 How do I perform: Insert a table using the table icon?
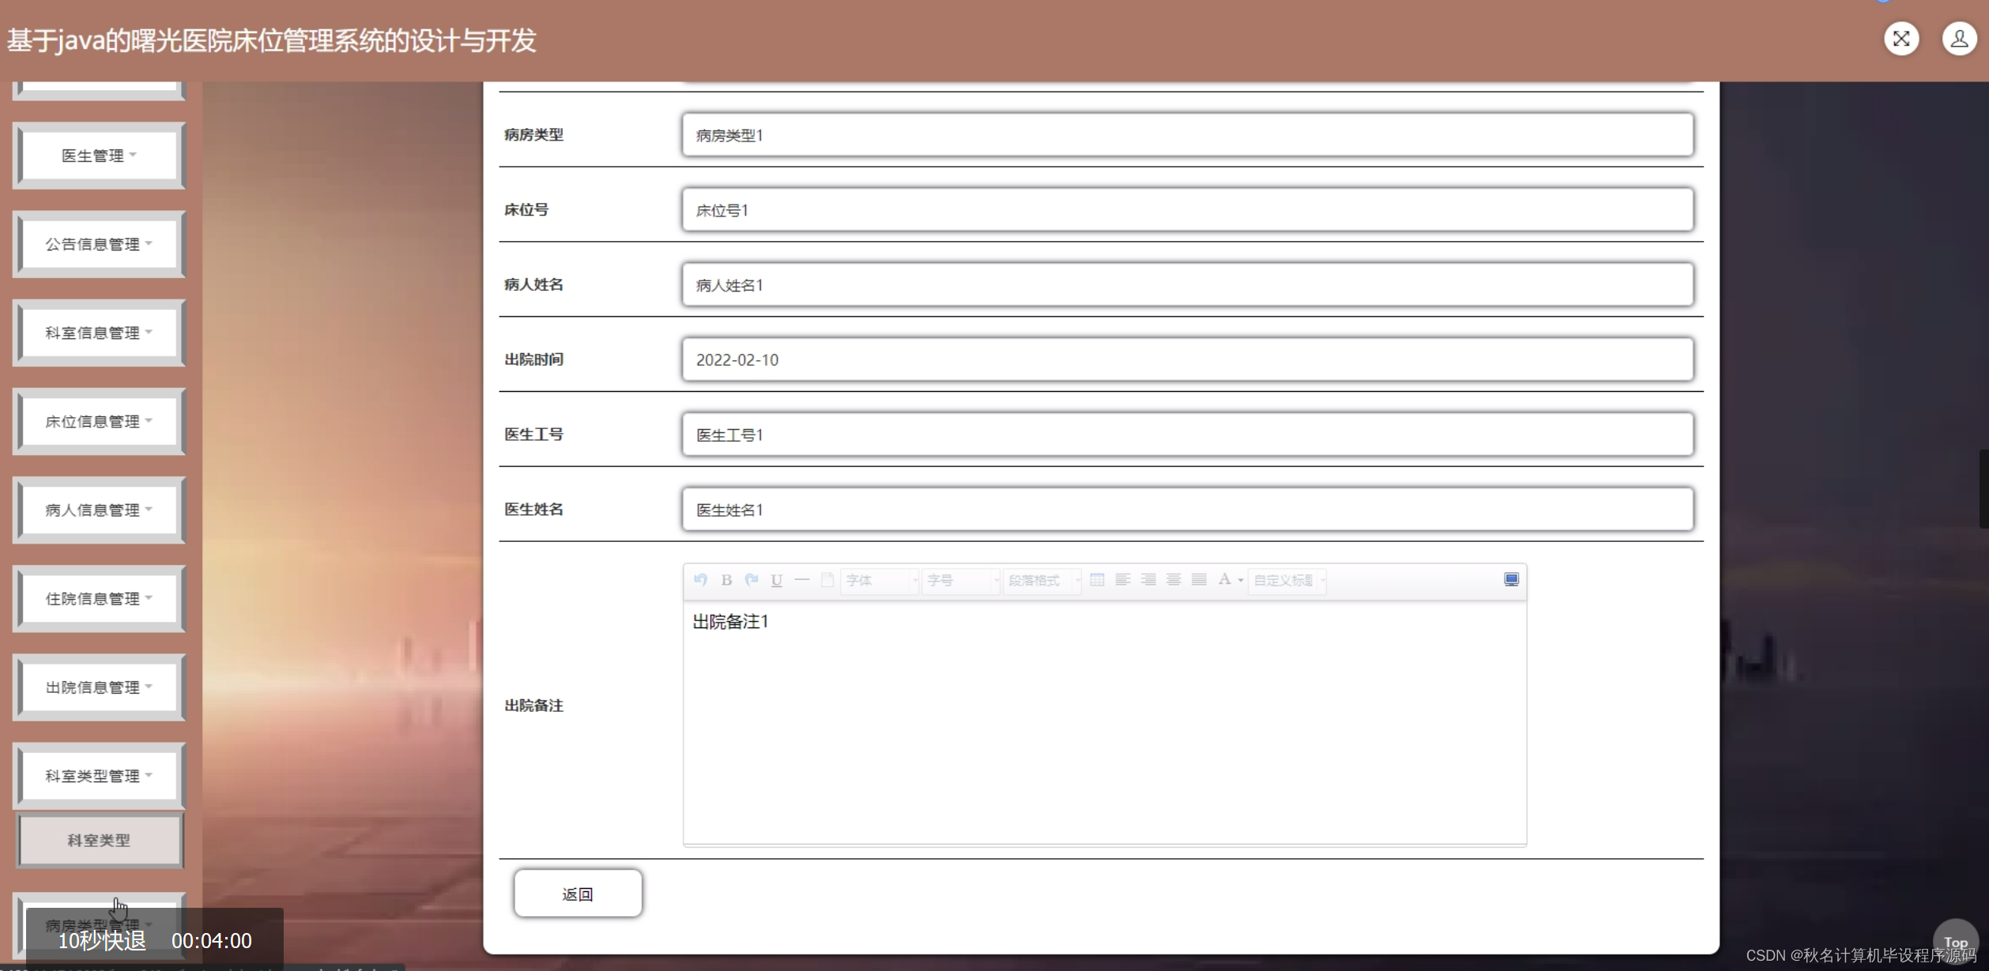(x=1097, y=579)
